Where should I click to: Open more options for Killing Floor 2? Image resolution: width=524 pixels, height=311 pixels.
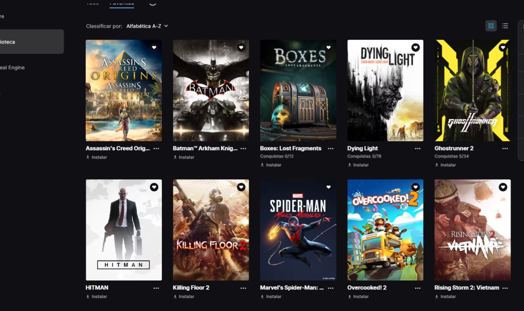click(x=243, y=288)
